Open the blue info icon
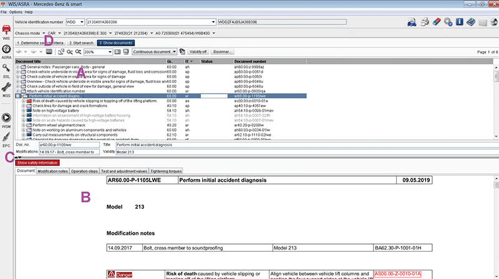 459,22
